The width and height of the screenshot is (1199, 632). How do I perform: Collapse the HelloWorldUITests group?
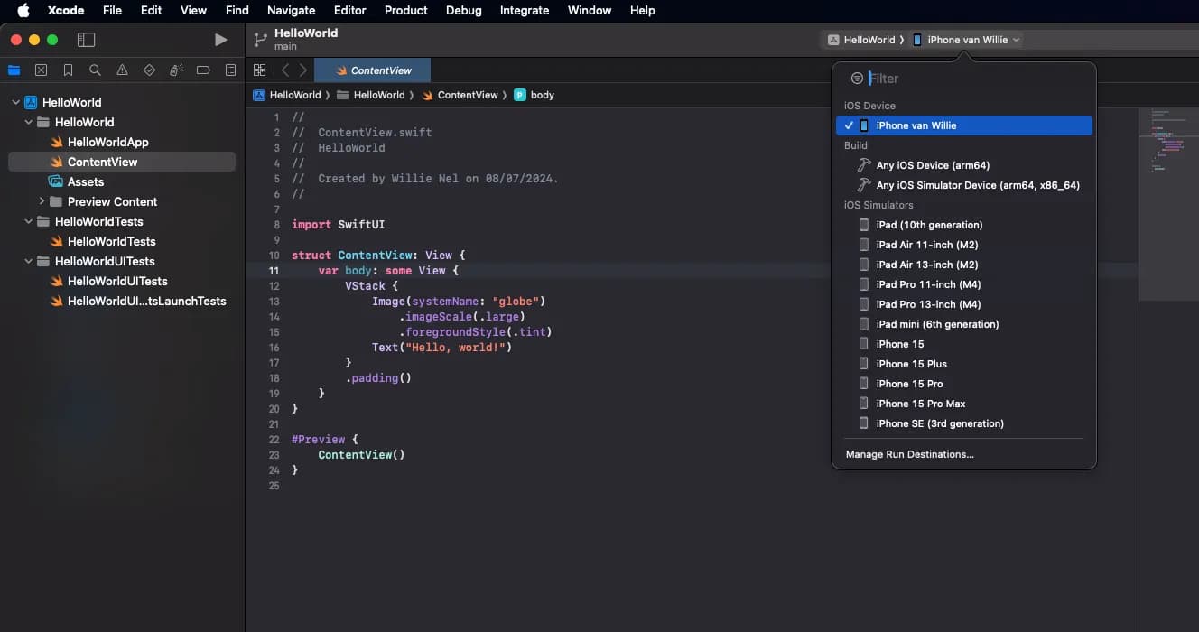tap(29, 261)
